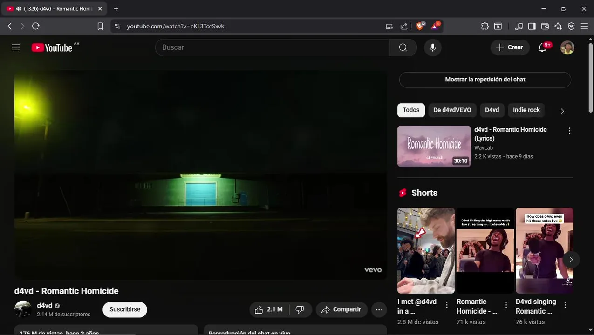Open more actions ellipsis below video

[379, 309]
